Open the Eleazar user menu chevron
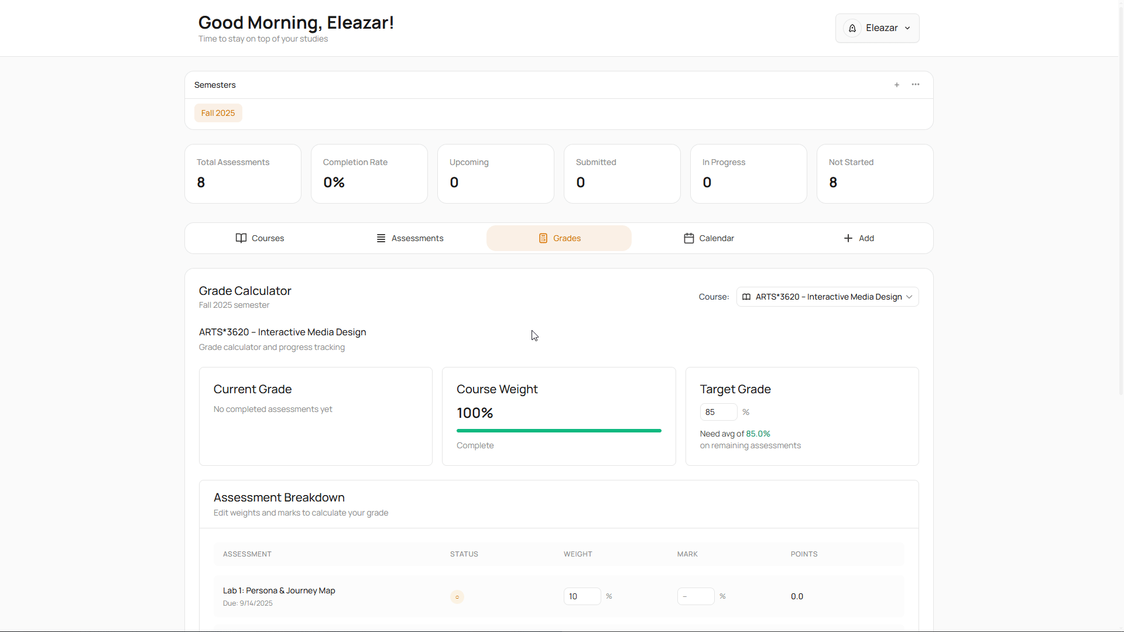The width and height of the screenshot is (1124, 632). (907, 28)
